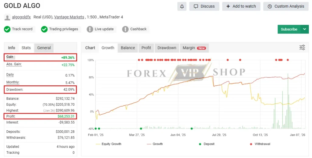312x158 pixels.
Task: Click the Feb 01, '25 axis label
Action: pyautogui.click(x=96, y=135)
